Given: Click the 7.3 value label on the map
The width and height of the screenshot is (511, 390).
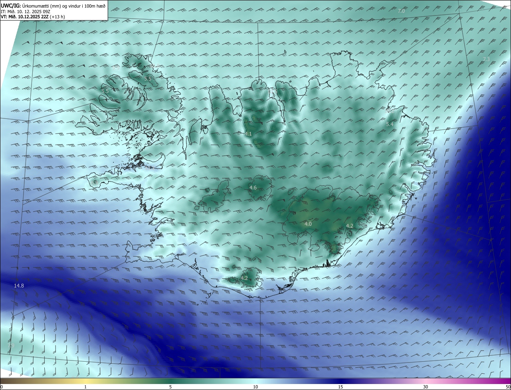Looking at the screenshot, I should tap(486, 59).
